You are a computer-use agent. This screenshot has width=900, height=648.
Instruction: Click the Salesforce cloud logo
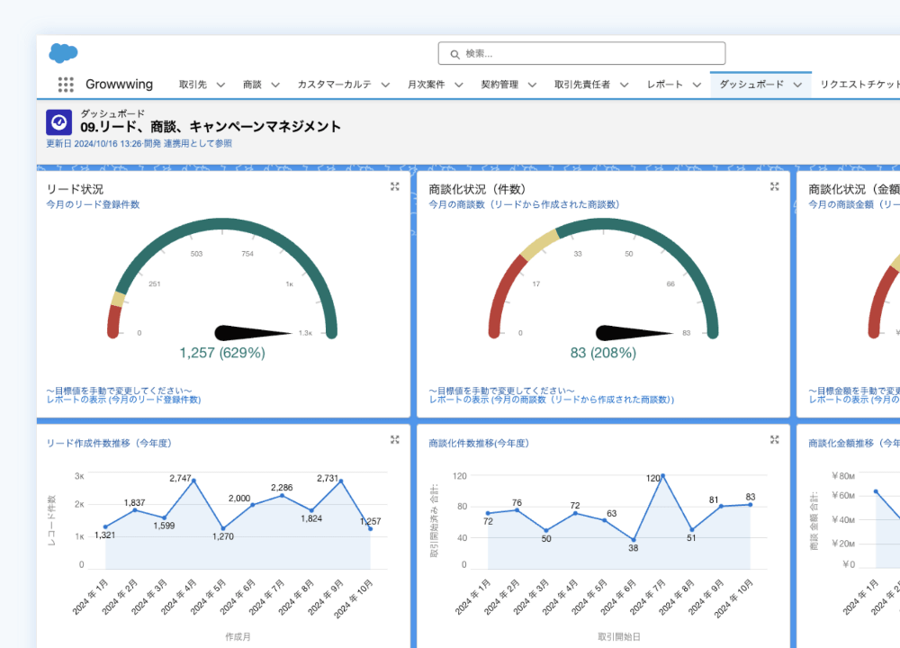[x=63, y=53]
